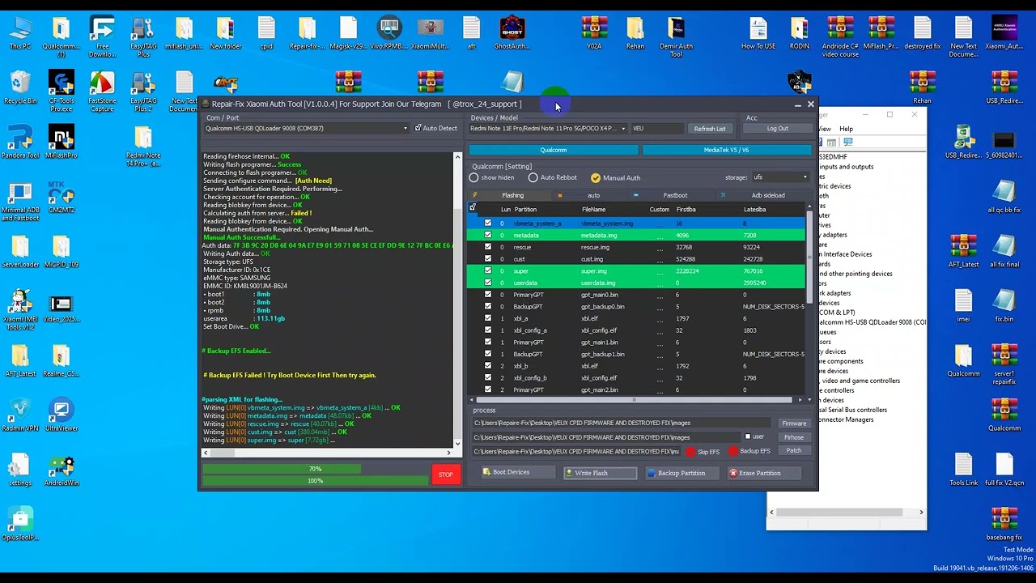Open the device model dropdown
1036x583 pixels.
point(548,128)
